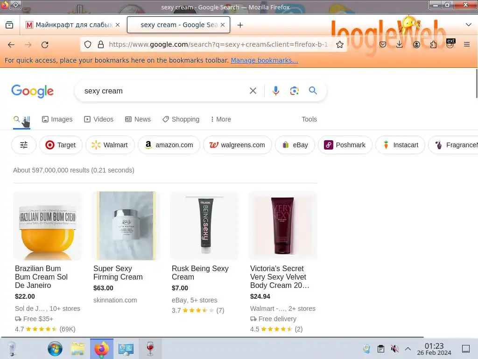Open the shield tracking protection icon

click(88, 44)
